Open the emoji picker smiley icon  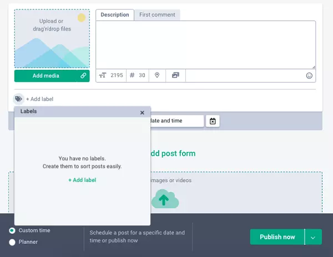[x=309, y=76]
